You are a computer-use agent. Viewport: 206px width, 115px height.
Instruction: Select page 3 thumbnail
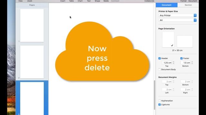(32, 98)
